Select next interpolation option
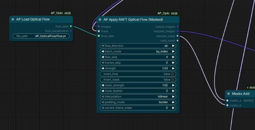This screenshot has height=130, width=255. coord(173,96)
